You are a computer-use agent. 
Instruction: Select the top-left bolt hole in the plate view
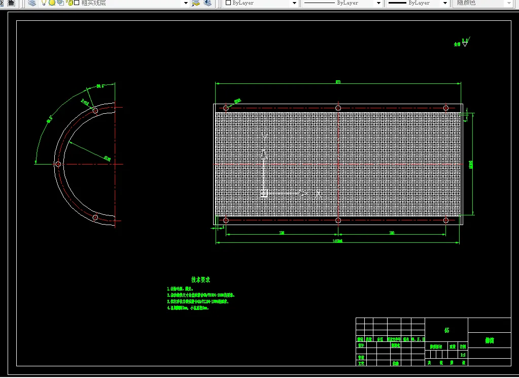point(226,108)
